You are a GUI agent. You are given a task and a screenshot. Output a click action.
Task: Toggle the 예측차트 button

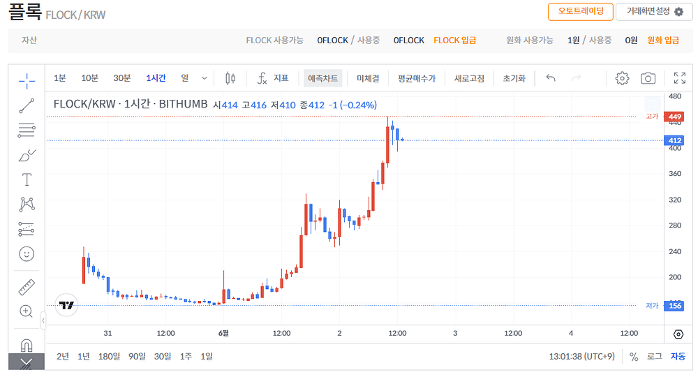point(322,78)
